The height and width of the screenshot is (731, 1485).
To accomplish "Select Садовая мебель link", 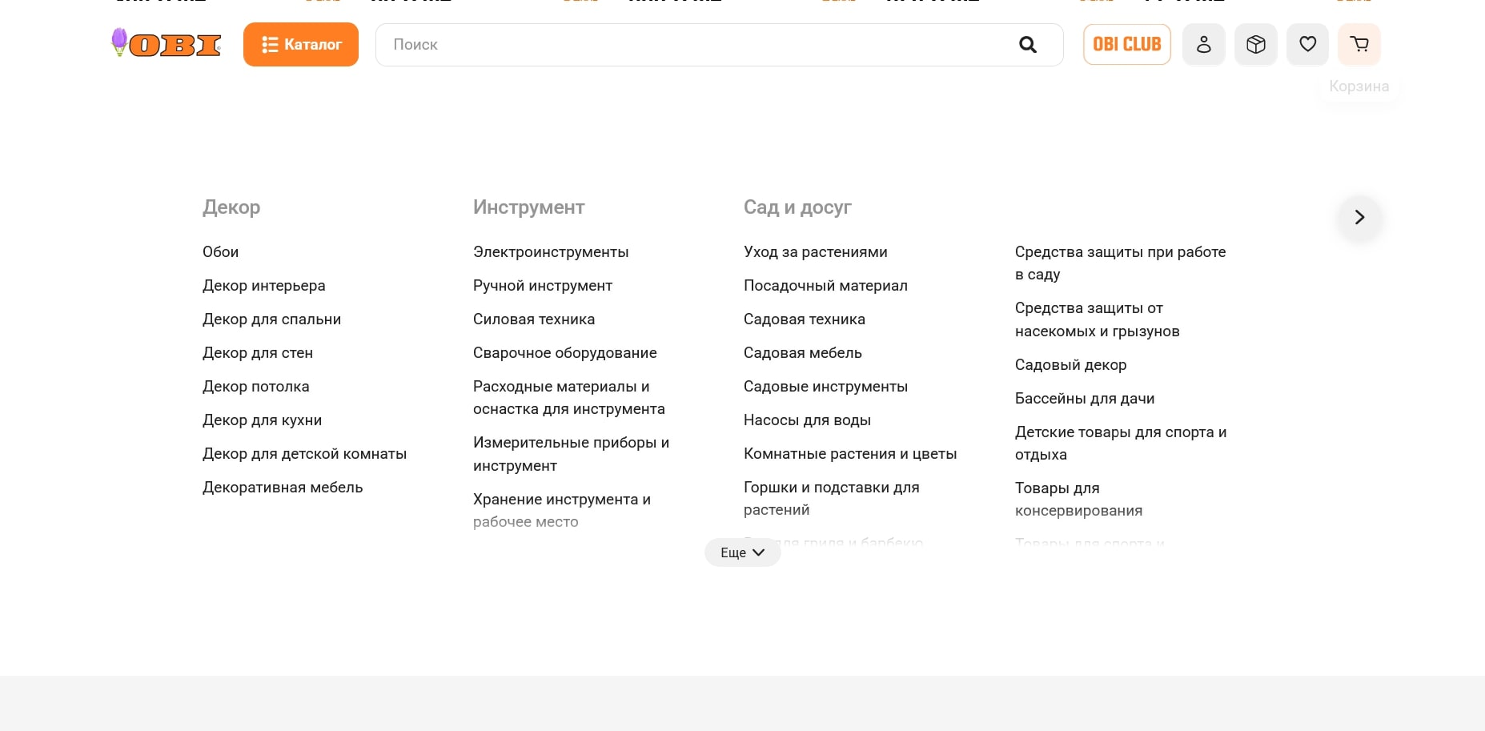I will (802, 353).
